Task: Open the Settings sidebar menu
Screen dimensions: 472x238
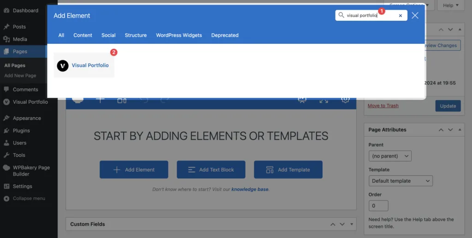Action: click(18, 186)
